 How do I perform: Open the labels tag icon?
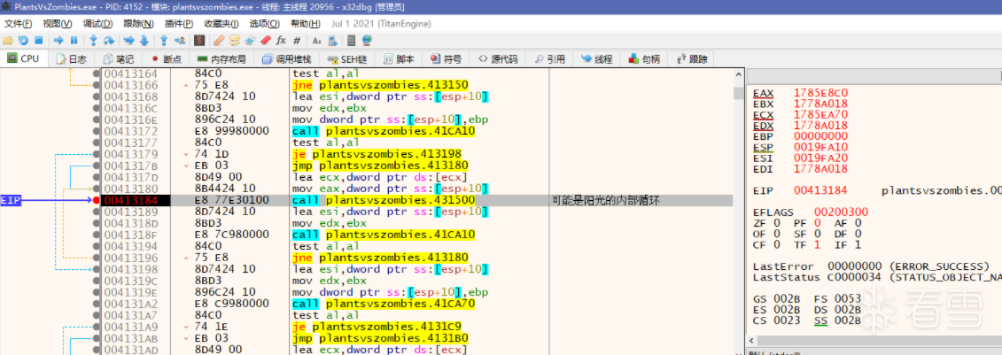pyautogui.click(x=250, y=40)
